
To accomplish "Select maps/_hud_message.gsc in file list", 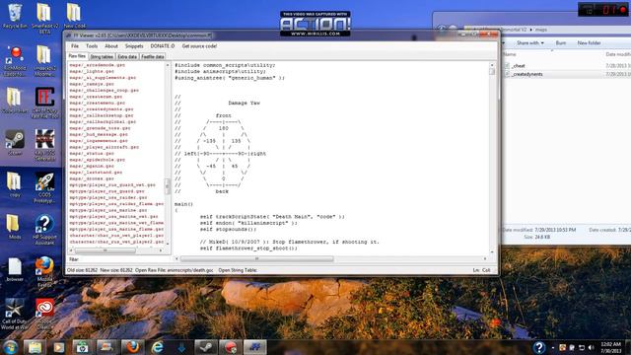I will [99, 134].
